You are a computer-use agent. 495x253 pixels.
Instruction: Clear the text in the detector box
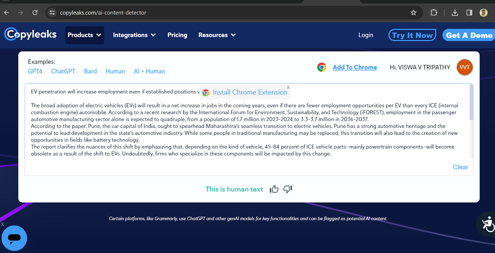pyautogui.click(x=460, y=167)
